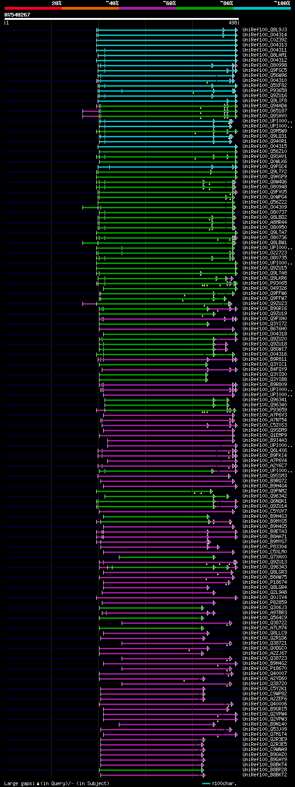Open the UniRef100_P93659 hit

265,410
